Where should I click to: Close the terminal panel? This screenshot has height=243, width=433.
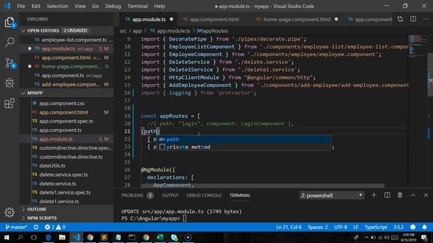point(426,195)
